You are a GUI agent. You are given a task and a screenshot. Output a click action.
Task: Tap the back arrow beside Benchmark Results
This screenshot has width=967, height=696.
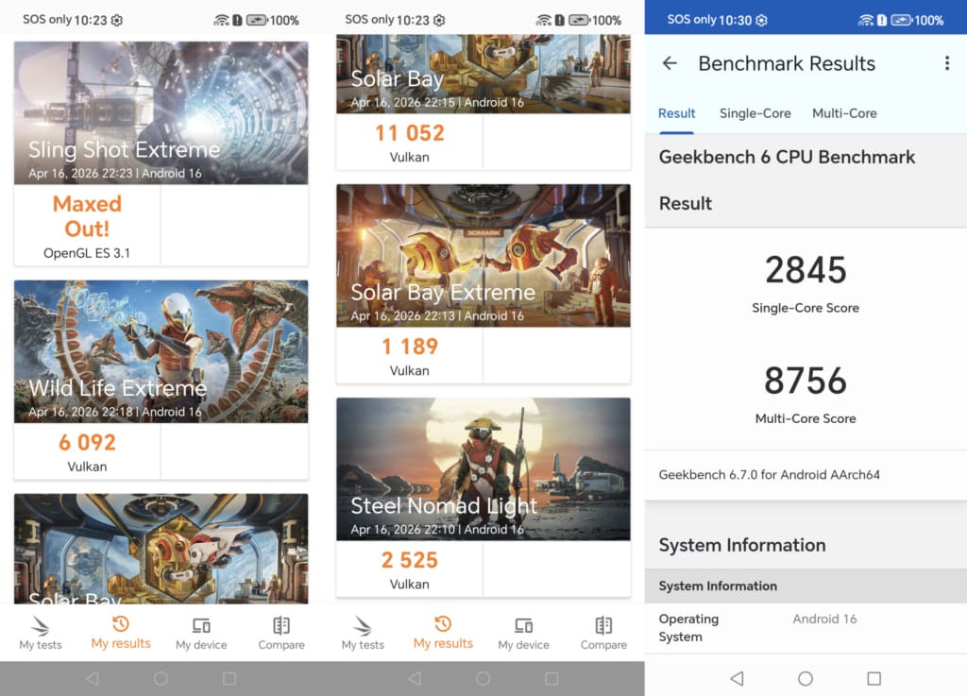pyautogui.click(x=670, y=63)
